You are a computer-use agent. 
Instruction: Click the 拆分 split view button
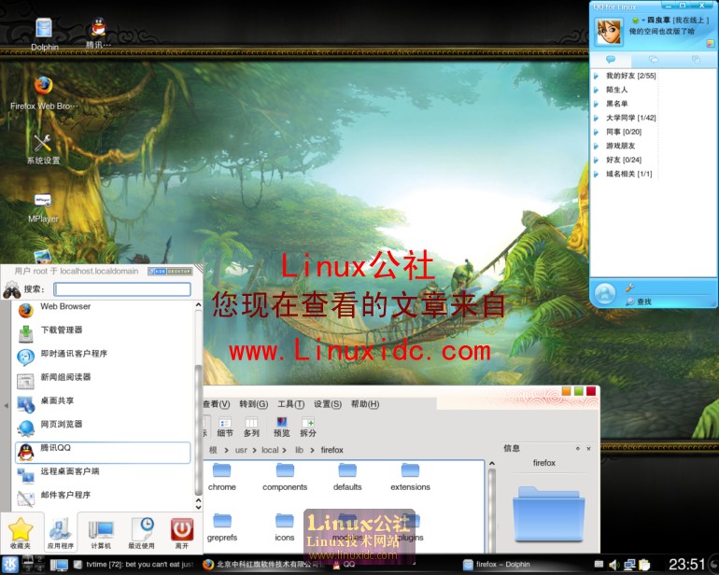pos(308,427)
